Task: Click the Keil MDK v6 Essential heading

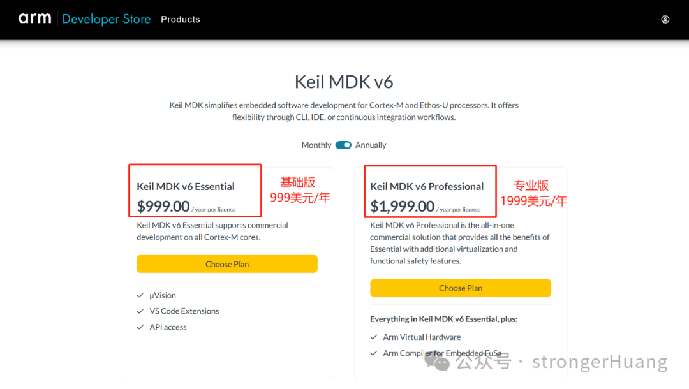Action: pyautogui.click(x=184, y=186)
